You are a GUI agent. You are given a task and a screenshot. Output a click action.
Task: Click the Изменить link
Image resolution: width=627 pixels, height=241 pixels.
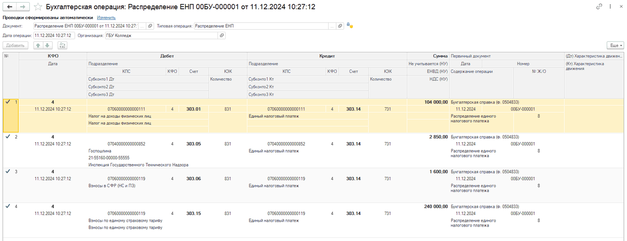(106, 17)
